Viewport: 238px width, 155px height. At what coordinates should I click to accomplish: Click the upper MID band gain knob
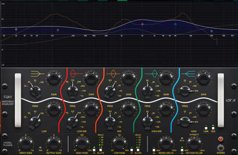(x=129, y=78)
